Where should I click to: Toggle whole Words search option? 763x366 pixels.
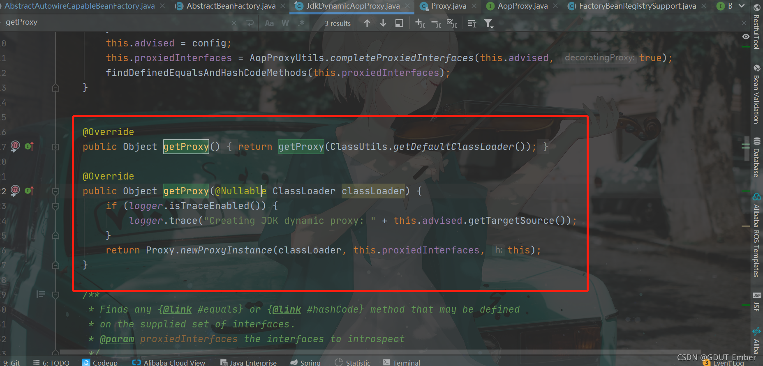285,23
